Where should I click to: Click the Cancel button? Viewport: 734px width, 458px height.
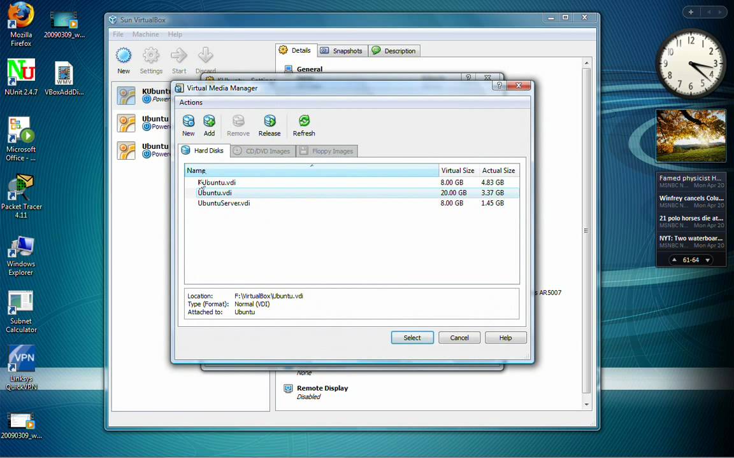pos(459,337)
